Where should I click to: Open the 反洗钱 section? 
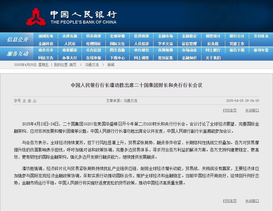point(213,43)
